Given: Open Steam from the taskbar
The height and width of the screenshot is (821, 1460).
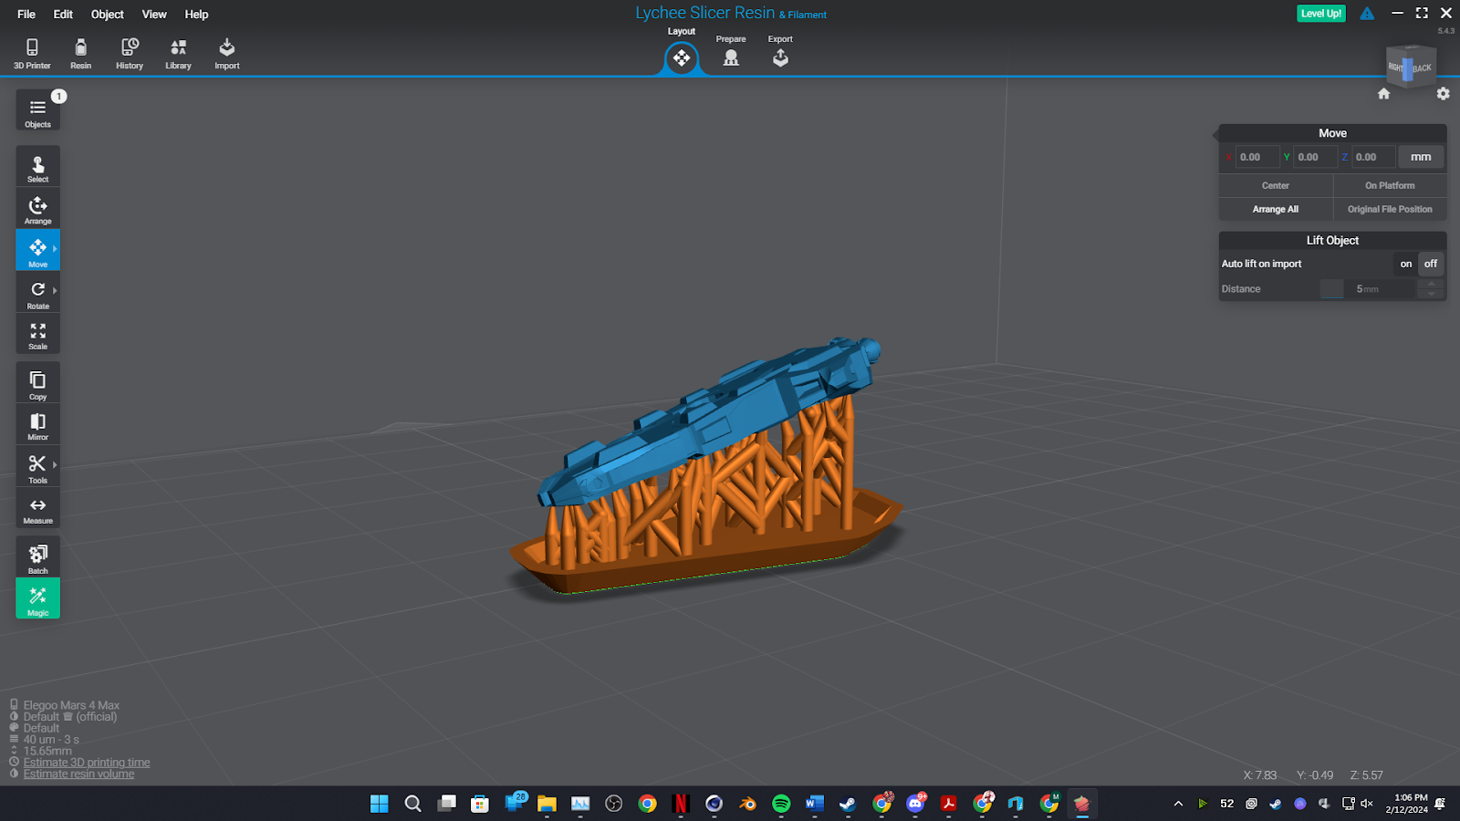Looking at the screenshot, I should click(x=848, y=804).
